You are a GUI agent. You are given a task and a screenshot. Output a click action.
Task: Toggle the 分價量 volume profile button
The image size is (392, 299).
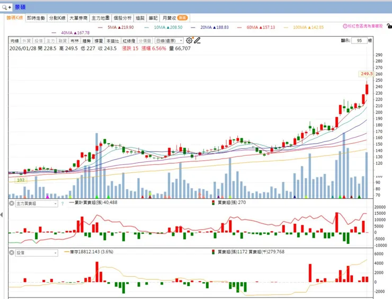click(x=145, y=41)
